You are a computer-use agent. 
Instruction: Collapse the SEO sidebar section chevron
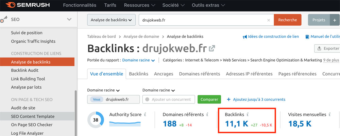click(x=69, y=19)
